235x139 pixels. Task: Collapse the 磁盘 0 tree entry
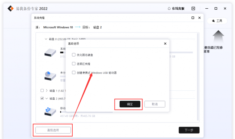(x=46, y=39)
